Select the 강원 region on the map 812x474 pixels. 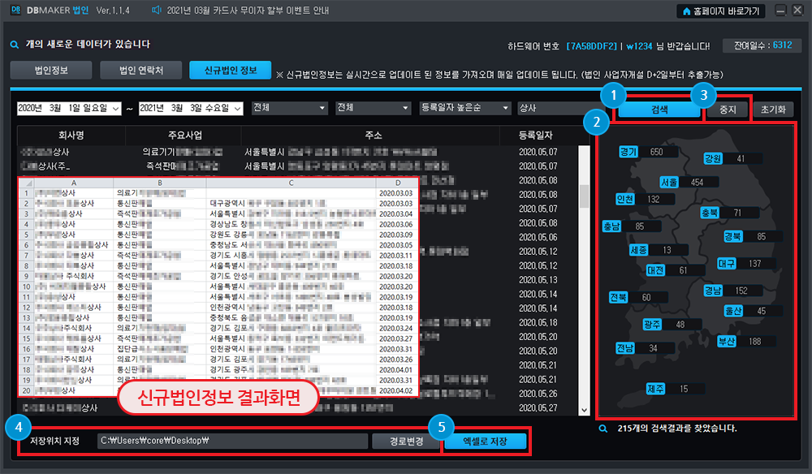point(713,159)
